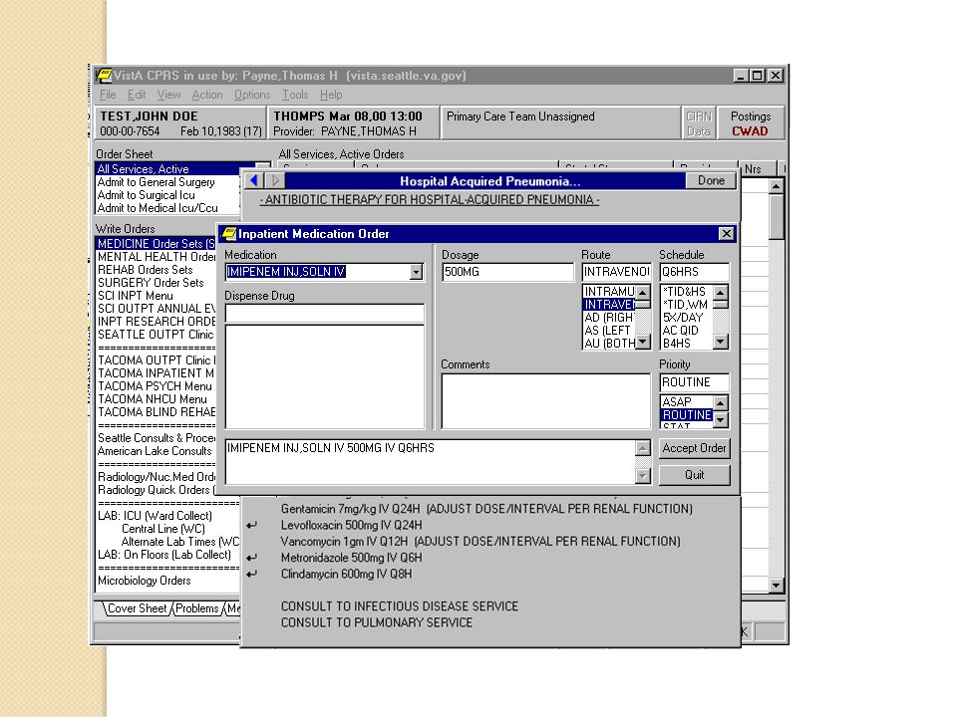957x717 pixels.
Task: Open the Help menu
Action: (331, 95)
